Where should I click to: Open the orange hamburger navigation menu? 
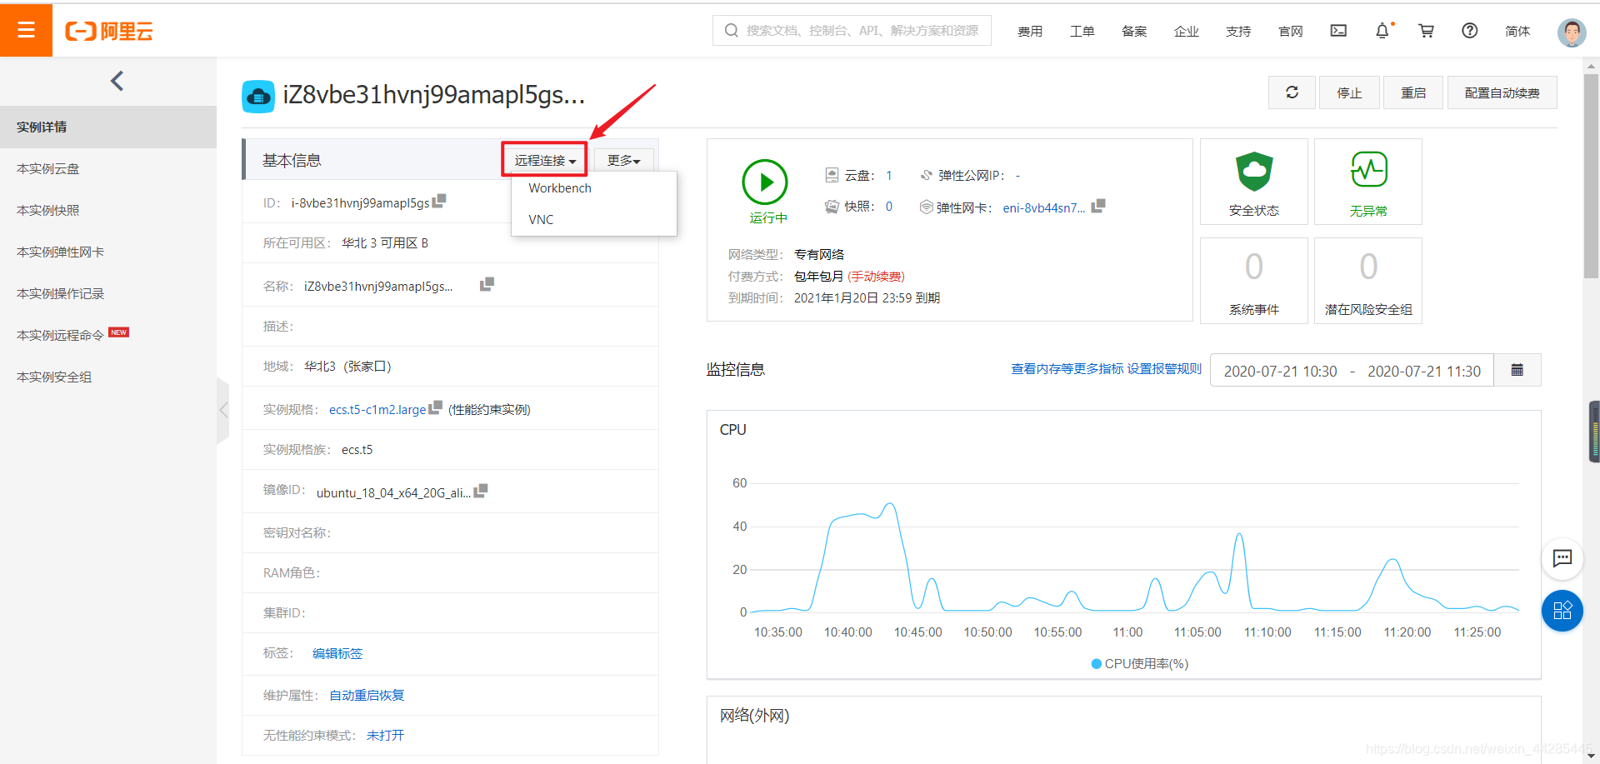(x=26, y=30)
